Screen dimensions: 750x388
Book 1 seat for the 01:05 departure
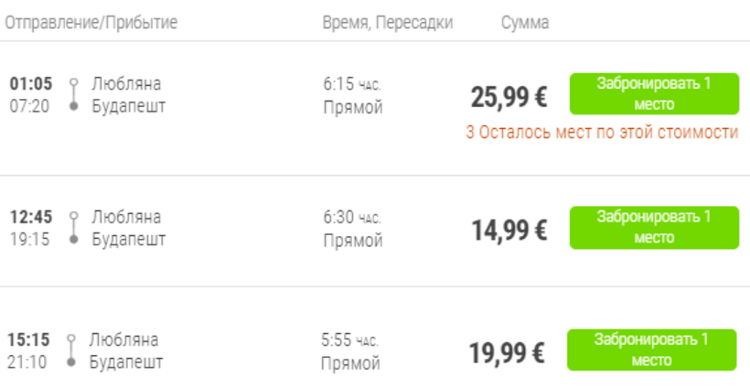point(653,94)
